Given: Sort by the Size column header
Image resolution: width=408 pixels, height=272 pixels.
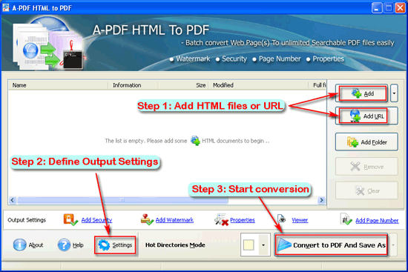Looking at the screenshot, I should click(x=183, y=85).
